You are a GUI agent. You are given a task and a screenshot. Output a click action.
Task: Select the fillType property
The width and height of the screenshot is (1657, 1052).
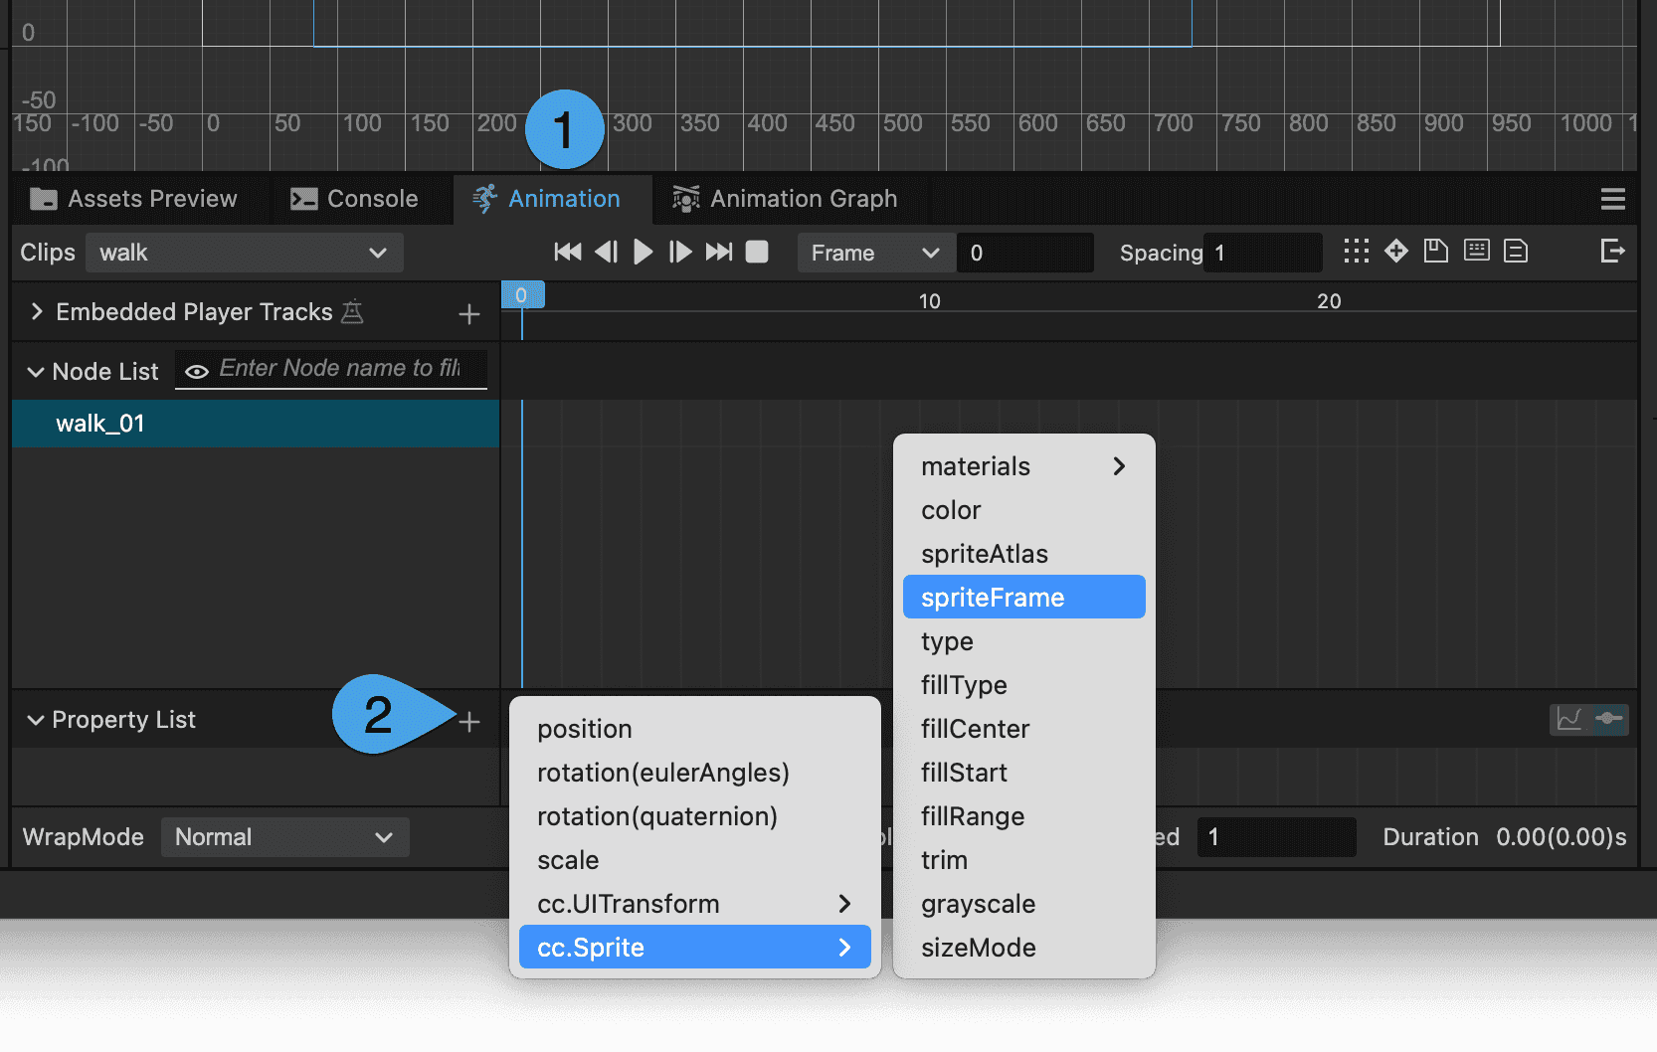1024,685
